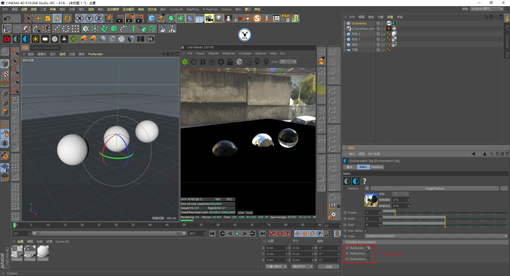This screenshot has height=276, width=510.
Task: Open the Octane menu in main menubar
Action: (x=227, y=9)
